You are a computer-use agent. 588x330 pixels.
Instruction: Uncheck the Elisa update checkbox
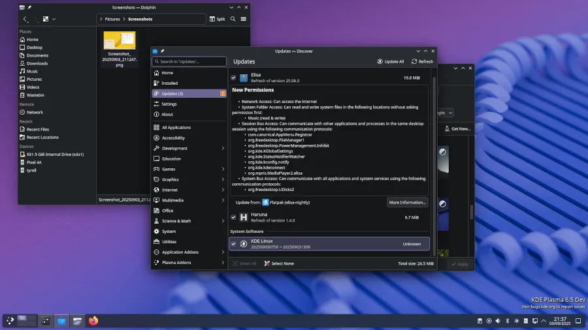[234, 78]
